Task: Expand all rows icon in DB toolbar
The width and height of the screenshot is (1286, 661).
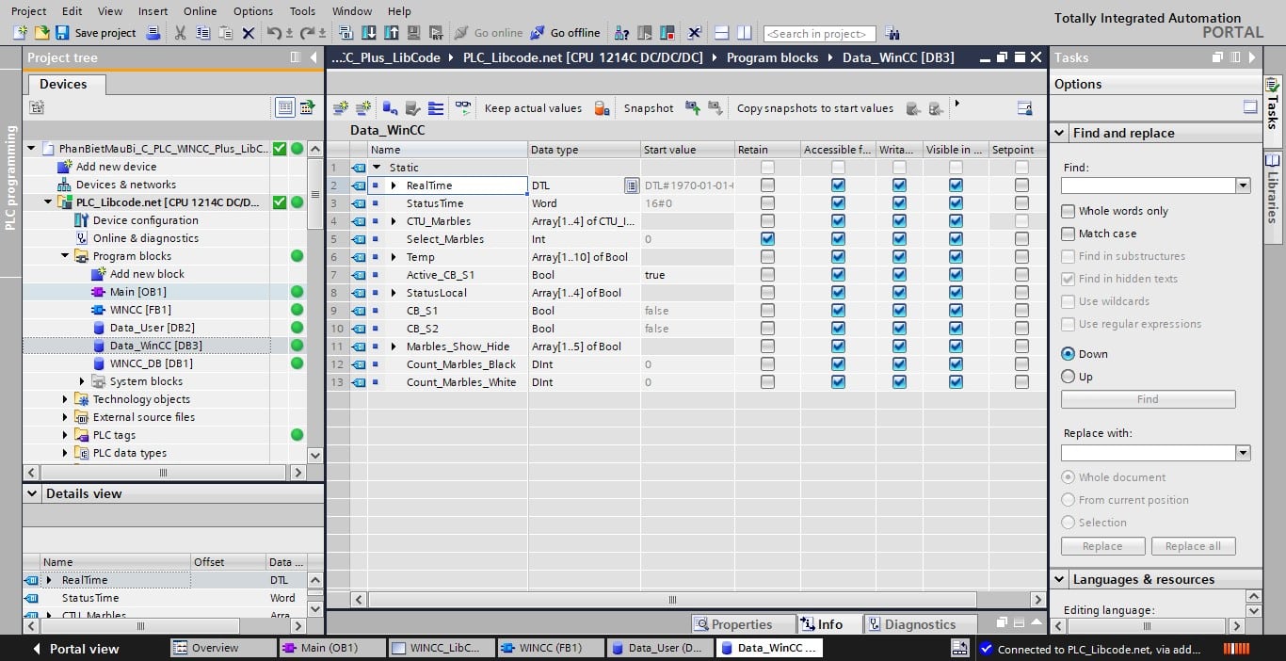Action: (x=436, y=108)
